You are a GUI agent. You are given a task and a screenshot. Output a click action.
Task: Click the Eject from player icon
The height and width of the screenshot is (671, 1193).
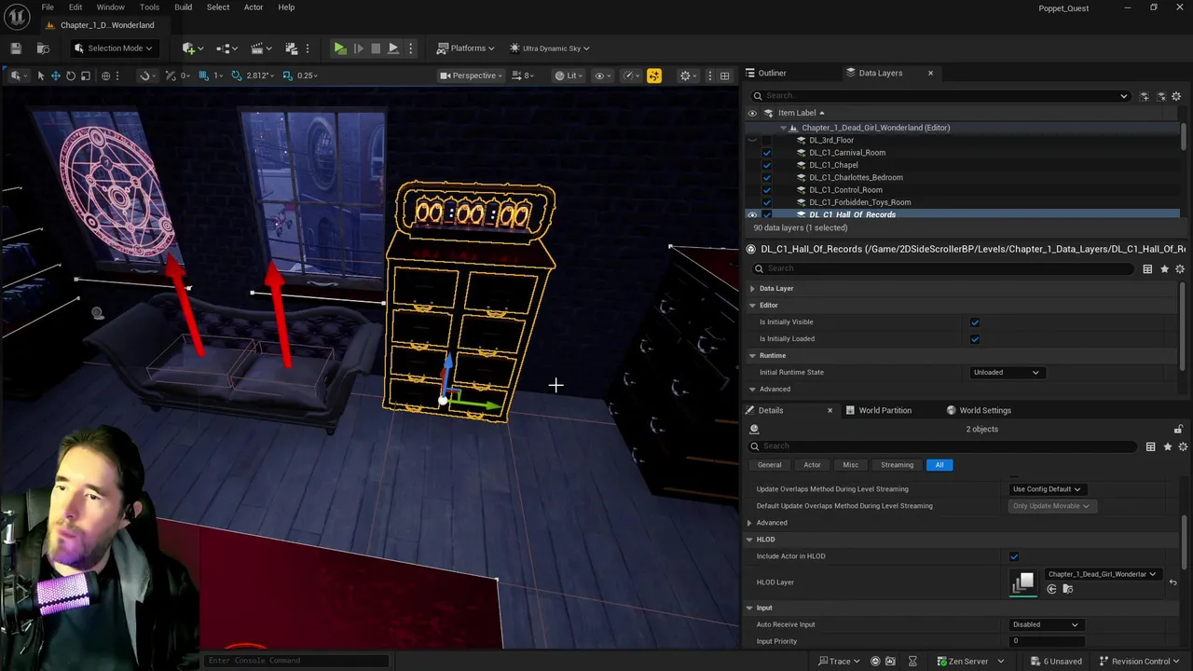(x=393, y=48)
